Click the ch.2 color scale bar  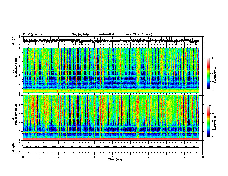point(208,121)
